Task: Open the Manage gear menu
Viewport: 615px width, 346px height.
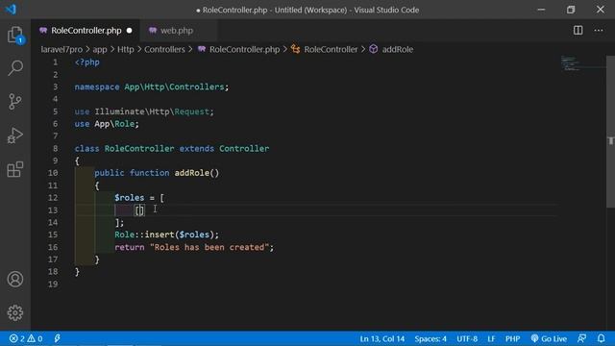Action: pyautogui.click(x=15, y=312)
